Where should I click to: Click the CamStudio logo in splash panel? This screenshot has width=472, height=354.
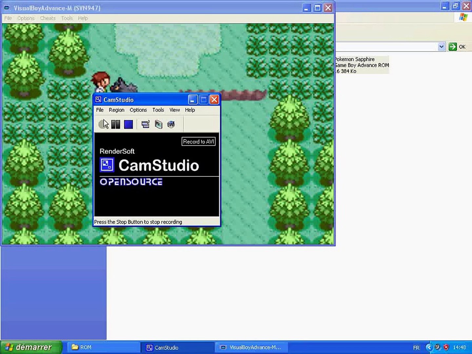click(x=149, y=165)
